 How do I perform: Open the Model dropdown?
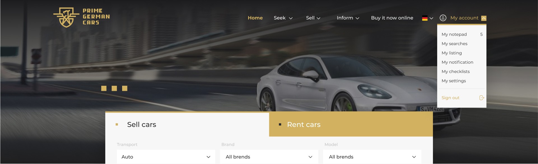(372, 157)
